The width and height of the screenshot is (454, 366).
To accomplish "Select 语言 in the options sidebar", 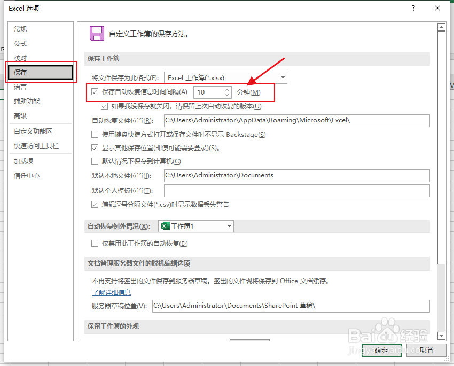I will [41, 87].
